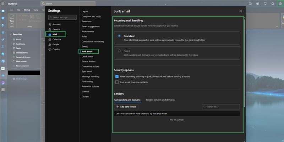284x142 pixels.
Task: Open the View ribbon tab
Action: [x=36, y=10]
